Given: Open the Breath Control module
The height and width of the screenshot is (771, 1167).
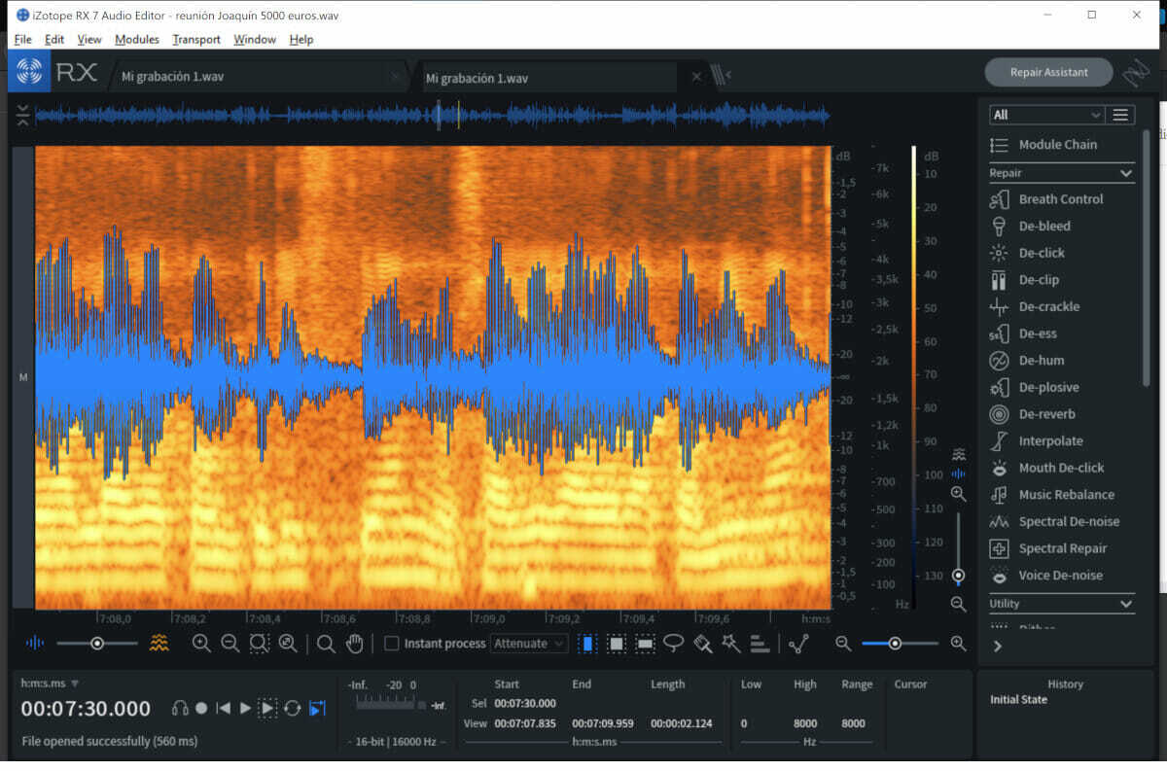Looking at the screenshot, I should pyautogui.click(x=1061, y=199).
